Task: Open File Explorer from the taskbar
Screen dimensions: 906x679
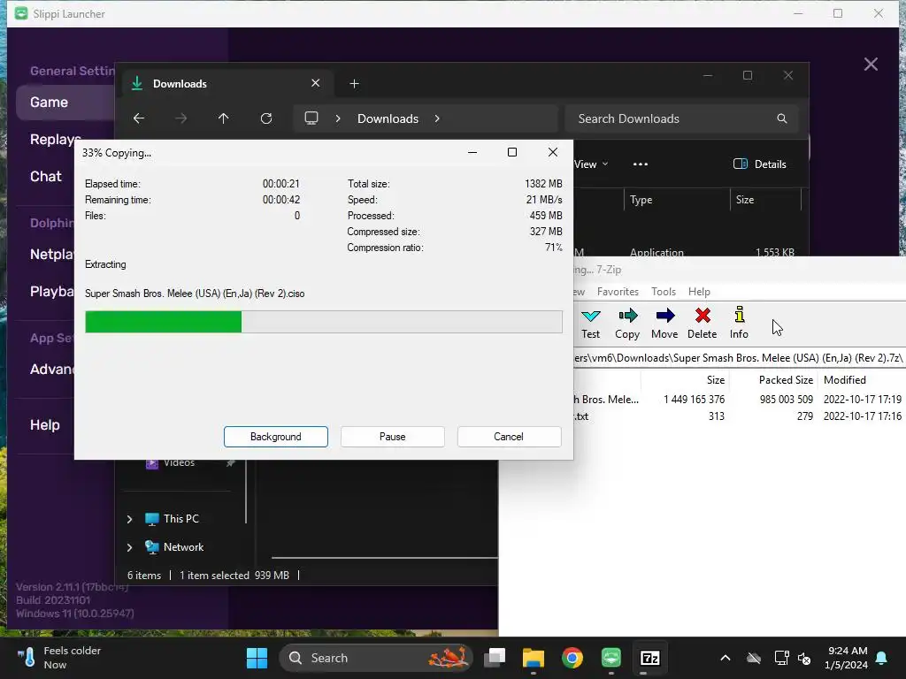Action: 534,658
